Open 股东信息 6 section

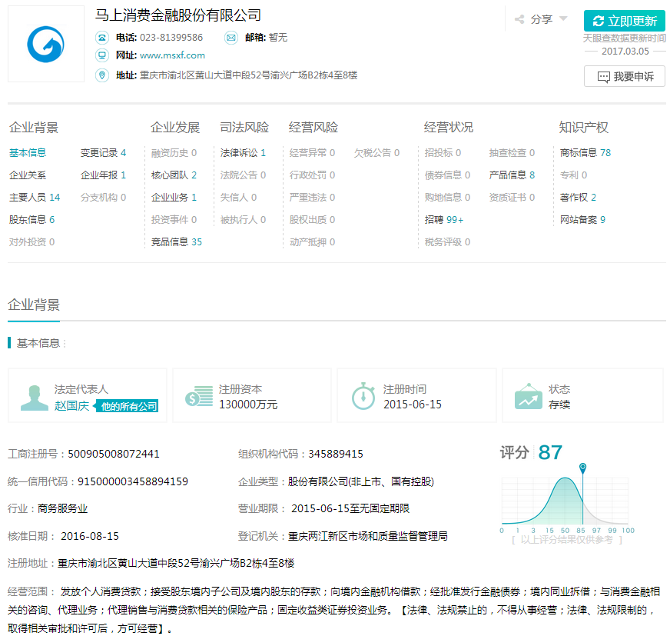[32, 219]
